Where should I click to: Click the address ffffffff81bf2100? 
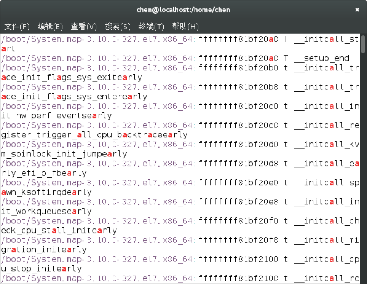coord(238,259)
